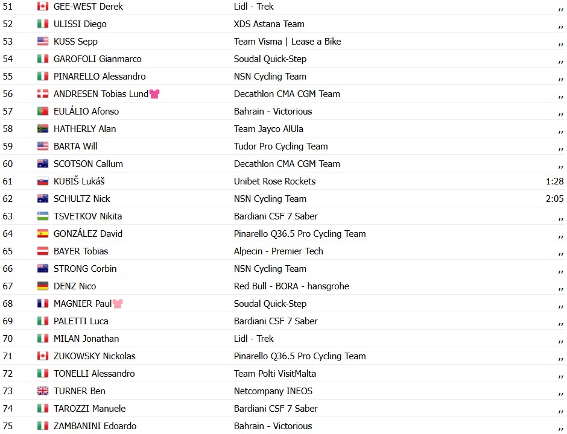Click the Italy flag beside PALETTI Luca
The height and width of the screenshot is (434, 567).
pyautogui.click(x=43, y=321)
